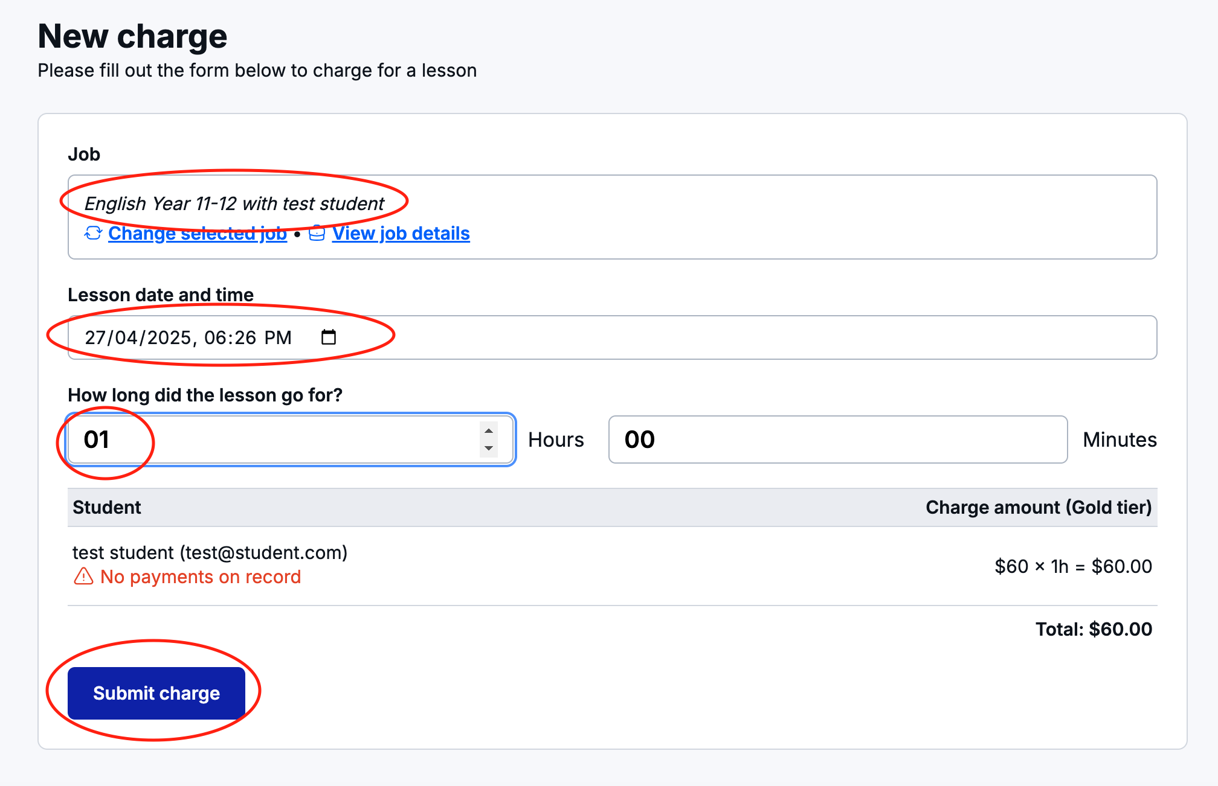Increase hours with the up stepper arrow
This screenshot has width=1218, height=786.
(489, 430)
